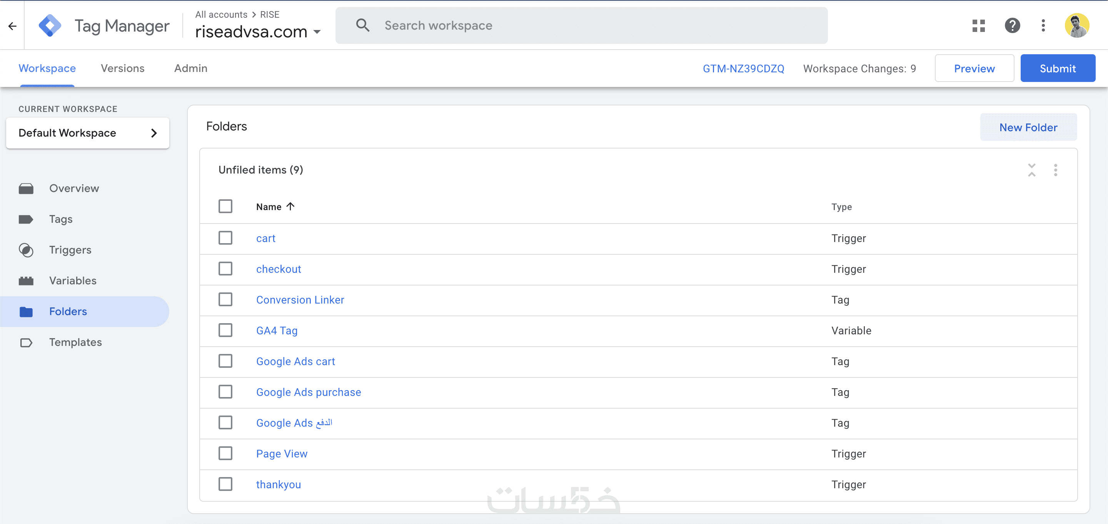Switch to the Versions tab
1108x524 pixels.
click(x=123, y=68)
